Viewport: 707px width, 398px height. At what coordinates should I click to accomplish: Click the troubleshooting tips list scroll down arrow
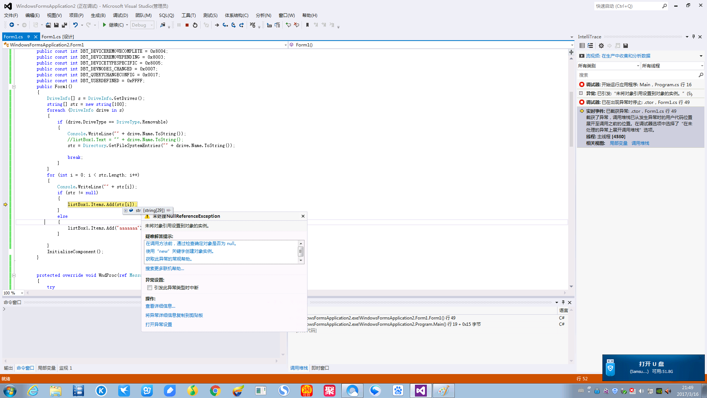[301, 260]
